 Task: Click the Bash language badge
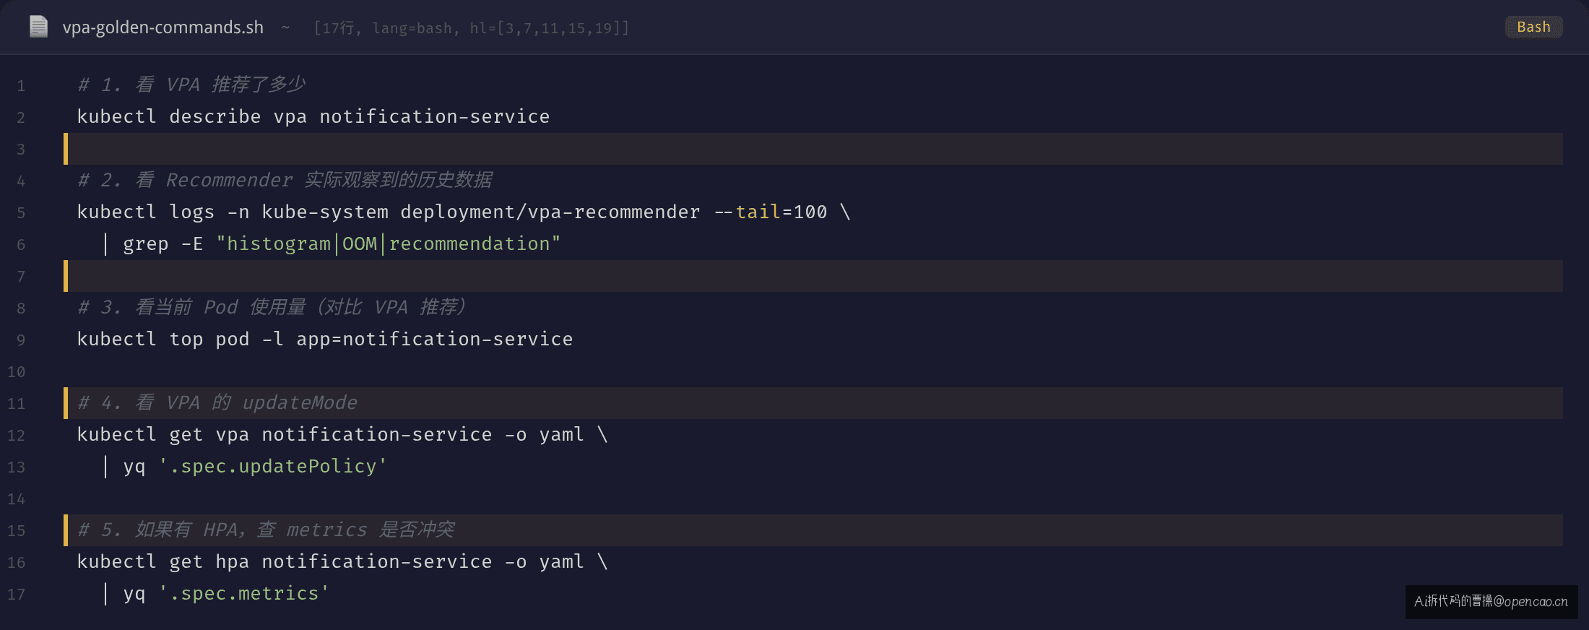point(1533,27)
